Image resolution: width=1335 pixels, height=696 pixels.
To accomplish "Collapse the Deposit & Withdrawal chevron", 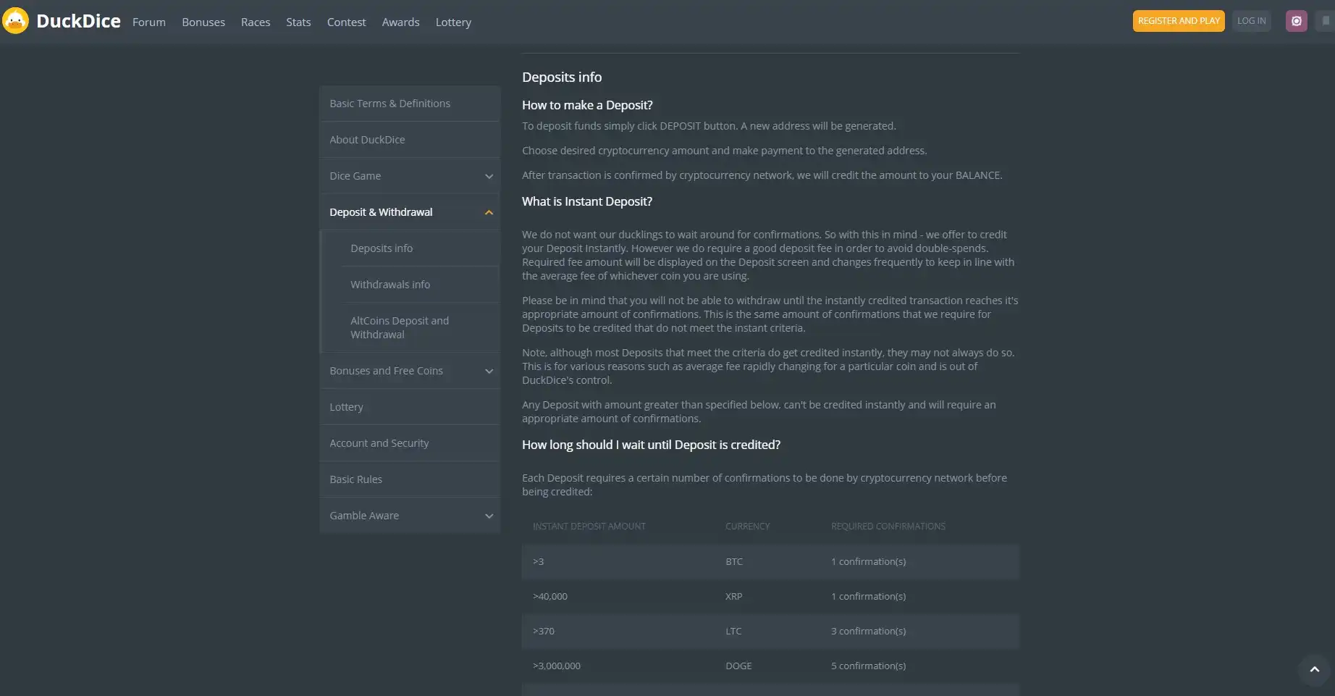I will pyautogui.click(x=489, y=212).
